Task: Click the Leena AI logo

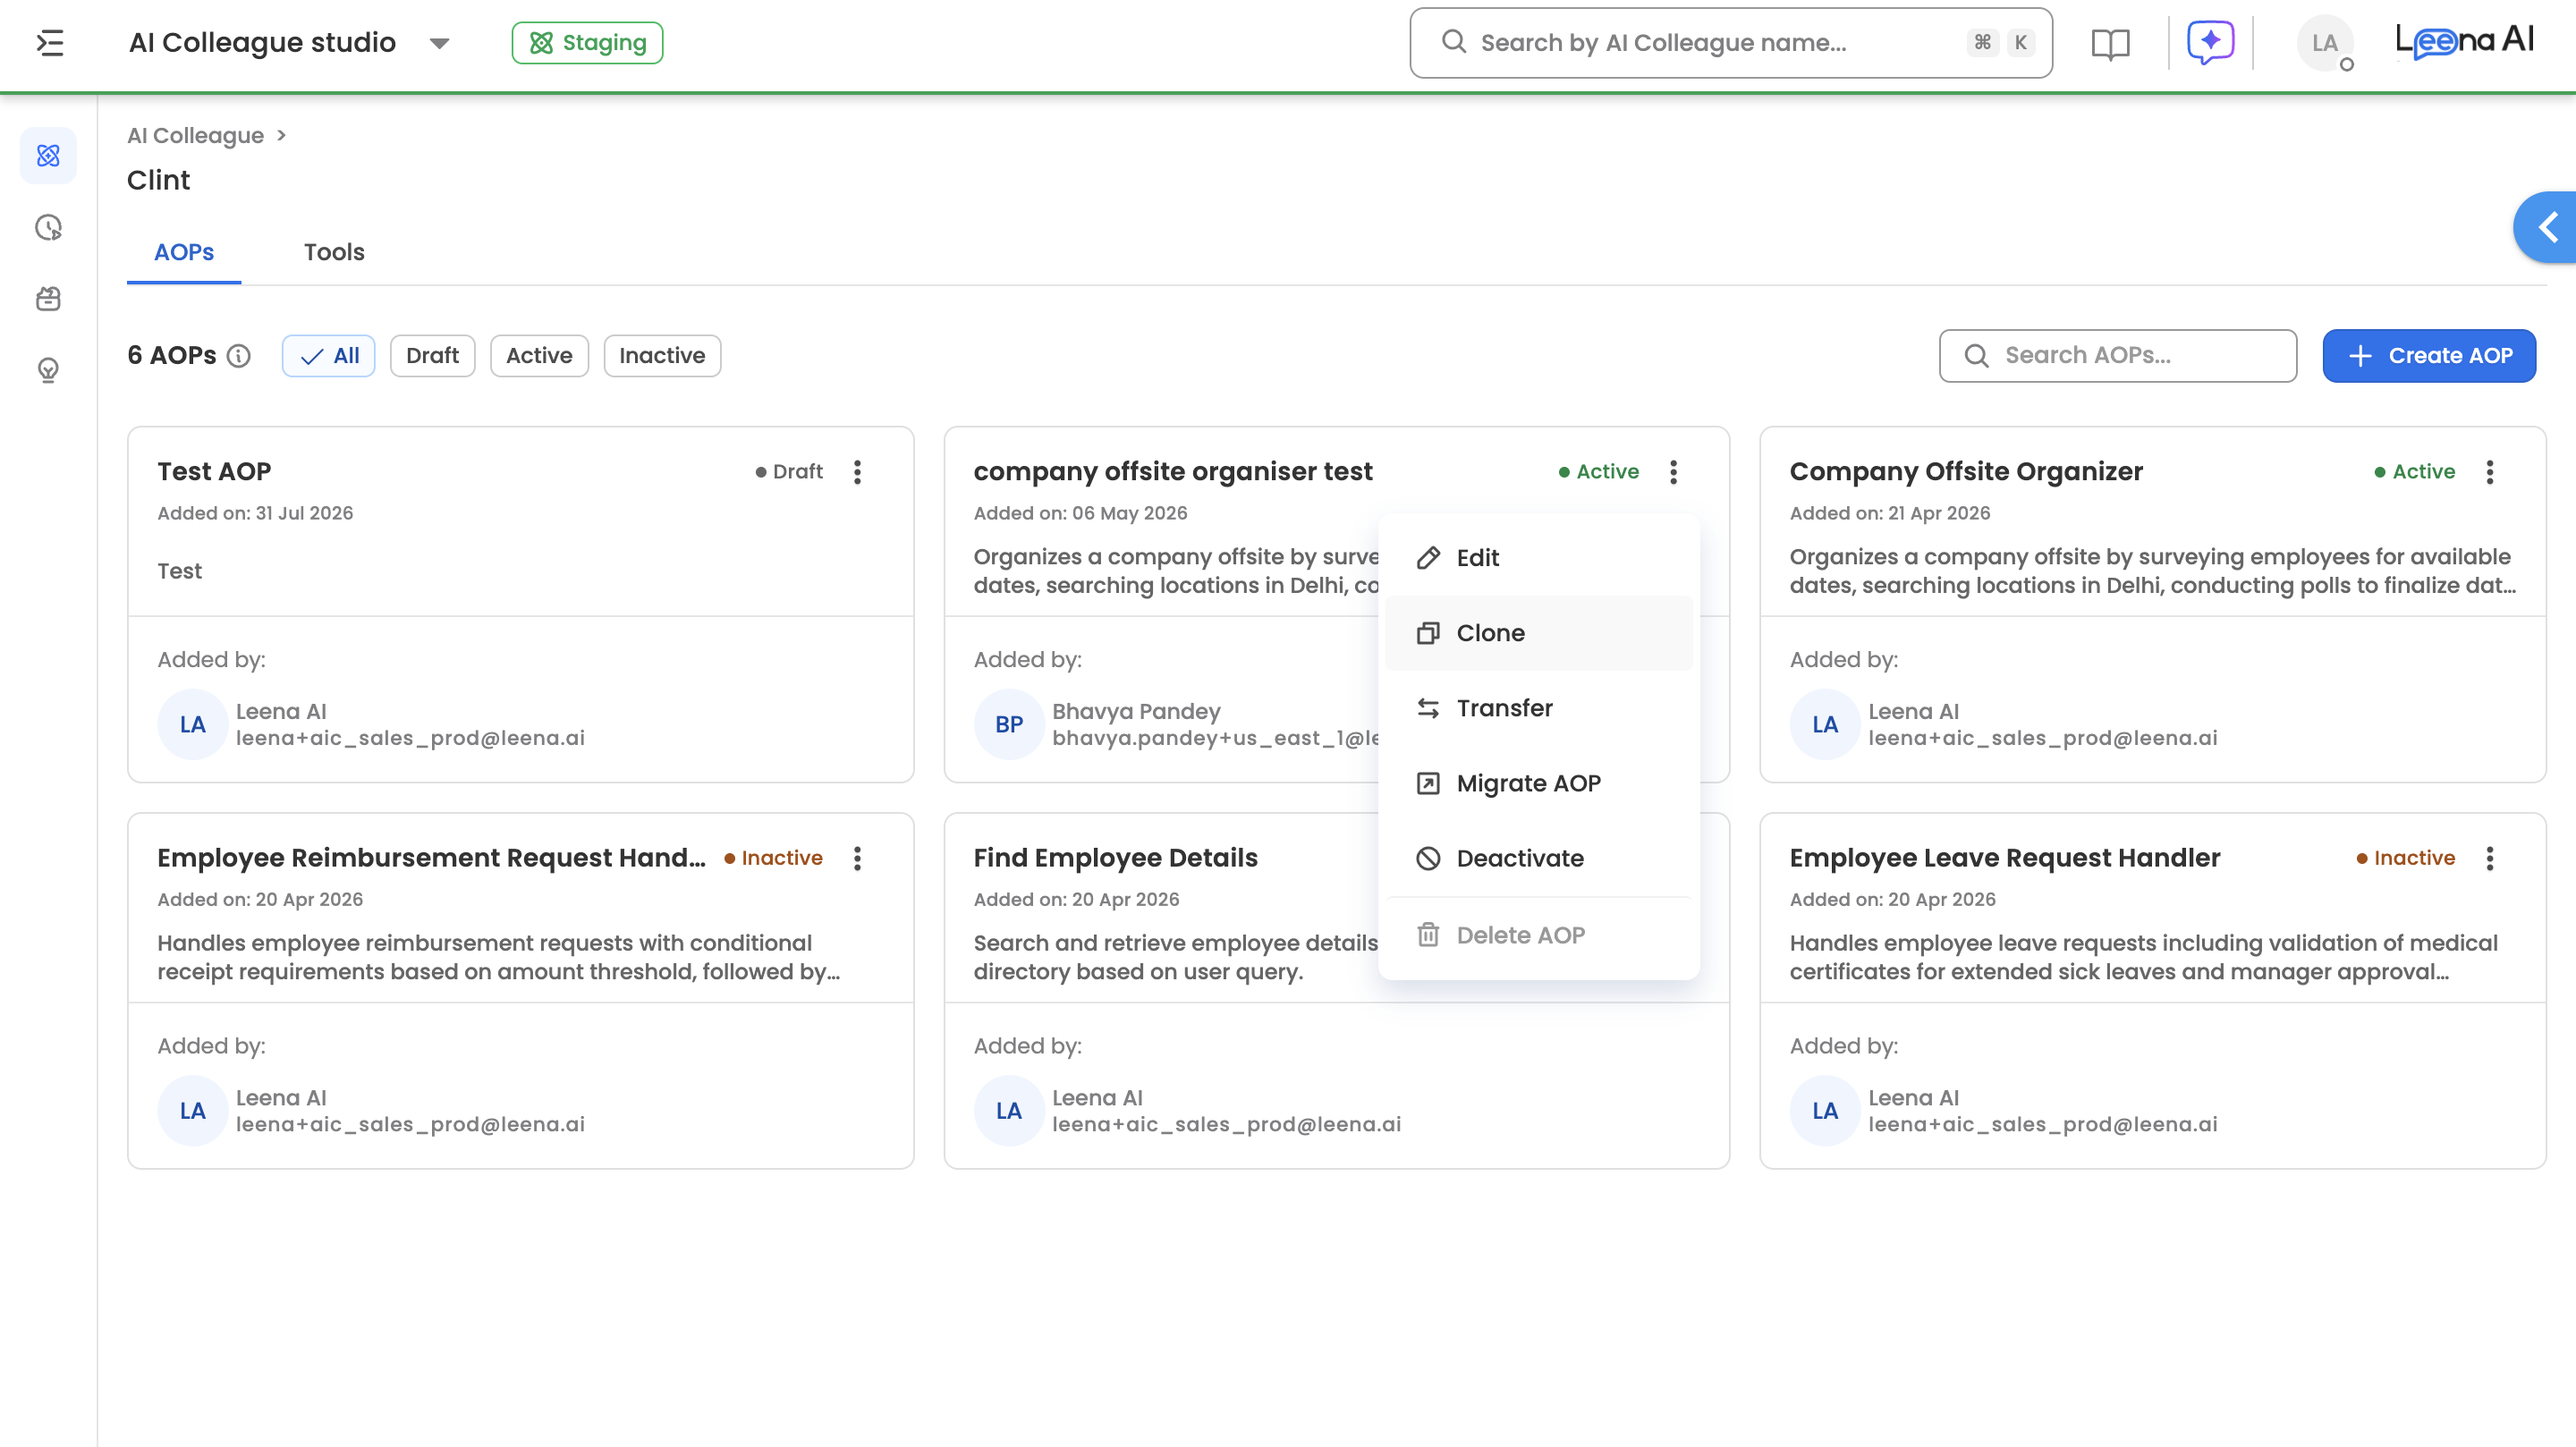Action: 2464,41
